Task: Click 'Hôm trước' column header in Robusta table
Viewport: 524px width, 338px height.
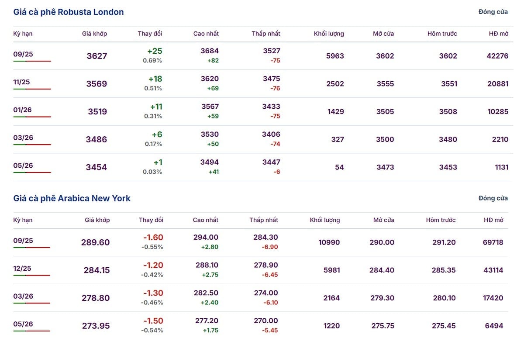Action: (x=442, y=34)
